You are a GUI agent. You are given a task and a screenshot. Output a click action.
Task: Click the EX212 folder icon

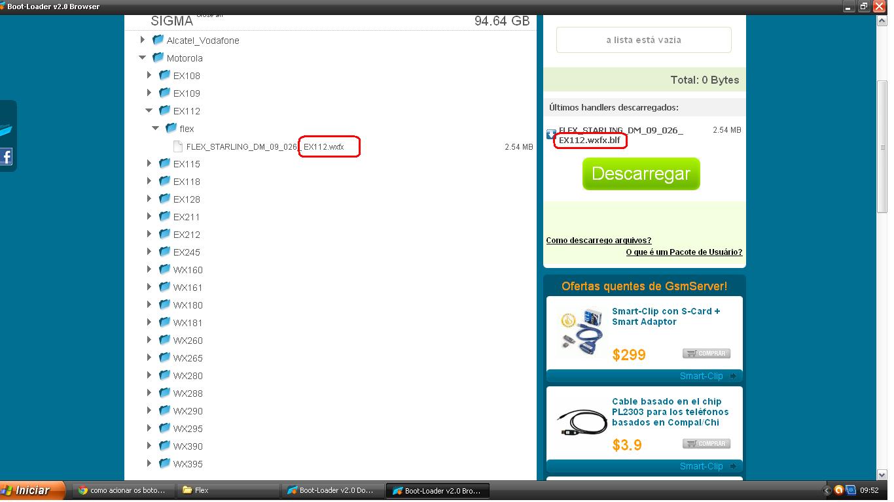click(x=165, y=234)
